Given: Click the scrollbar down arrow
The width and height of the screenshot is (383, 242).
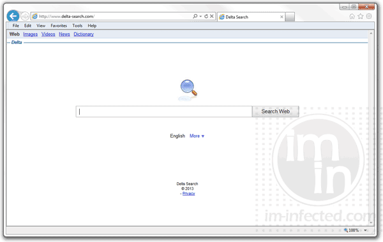Looking at the screenshot, I should tap(371, 222).
